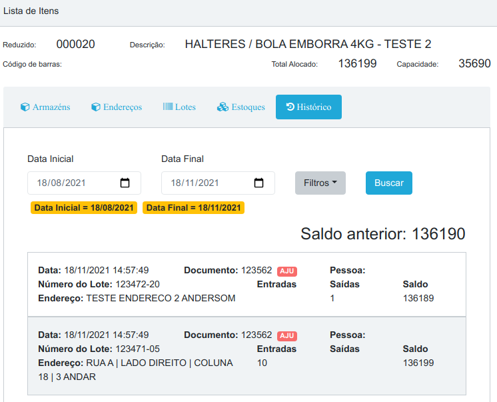
Task: Click the Reduzido code 000020
Action: 76,44
